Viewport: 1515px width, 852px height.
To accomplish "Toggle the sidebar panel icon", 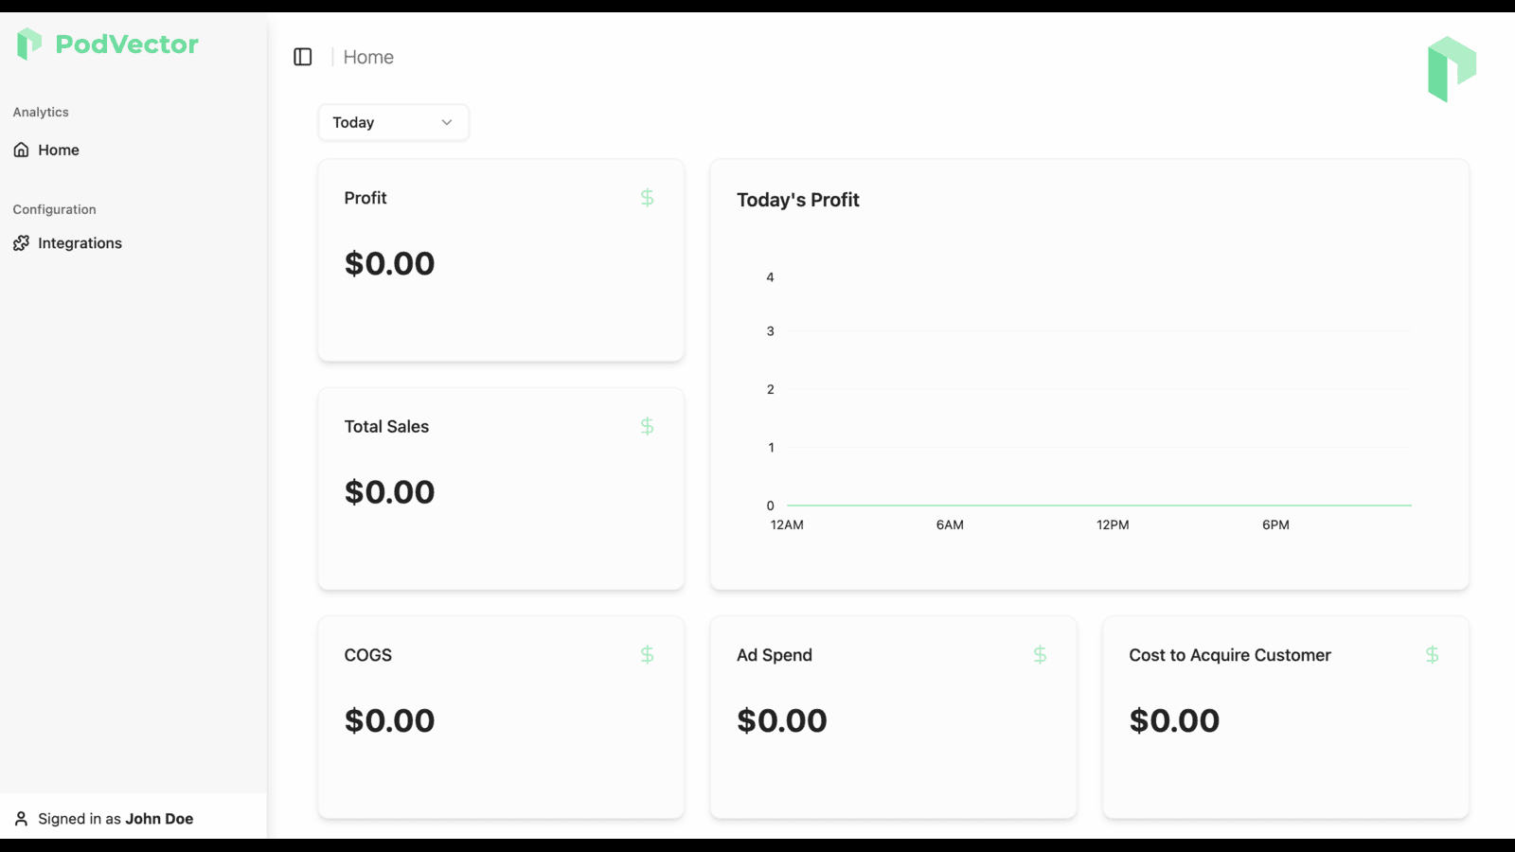I will (x=303, y=57).
